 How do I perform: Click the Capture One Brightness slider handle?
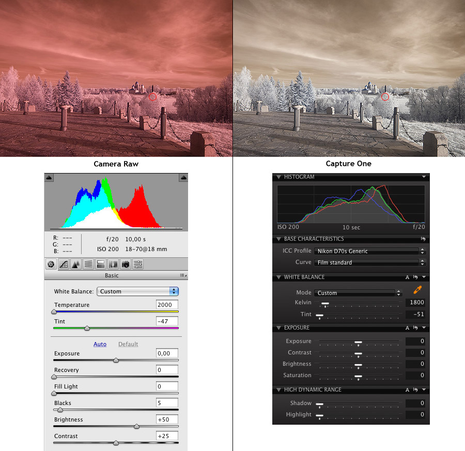(x=358, y=366)
